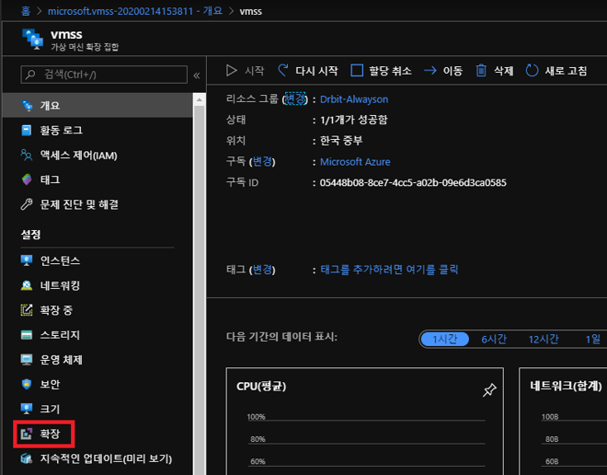Click the 확장 중 scaling icon
The height and width of the screenshot is (475, 607).
(x=27, y=310)
